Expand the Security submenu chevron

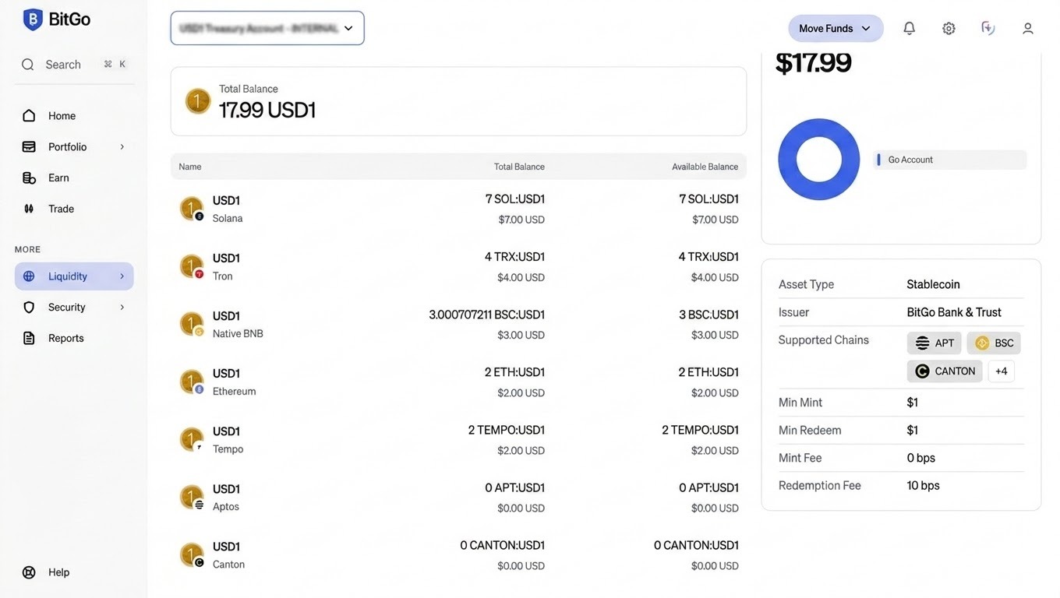[x=122, y=308]
